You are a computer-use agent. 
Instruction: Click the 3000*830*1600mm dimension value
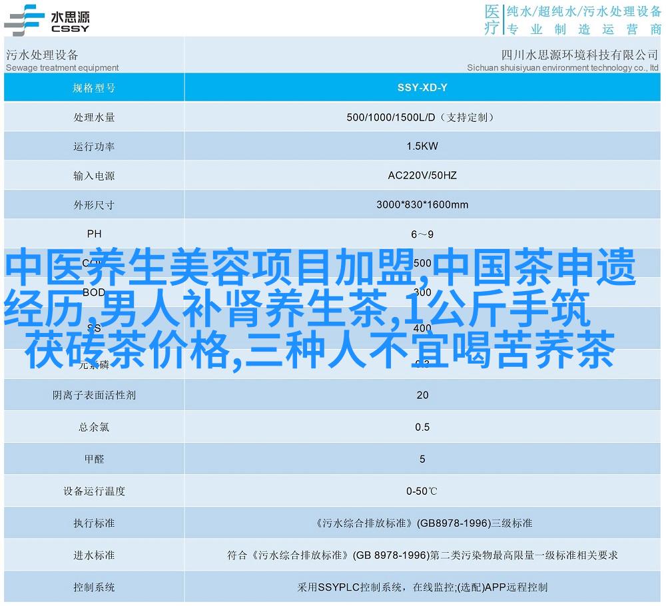[x=422, y=204]
